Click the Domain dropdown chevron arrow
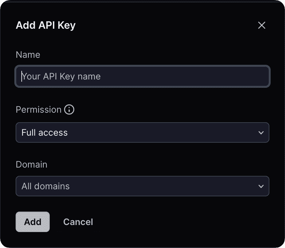 [261, 186]
